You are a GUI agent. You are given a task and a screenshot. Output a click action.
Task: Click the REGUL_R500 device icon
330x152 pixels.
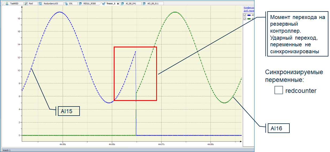pos(80,4)
